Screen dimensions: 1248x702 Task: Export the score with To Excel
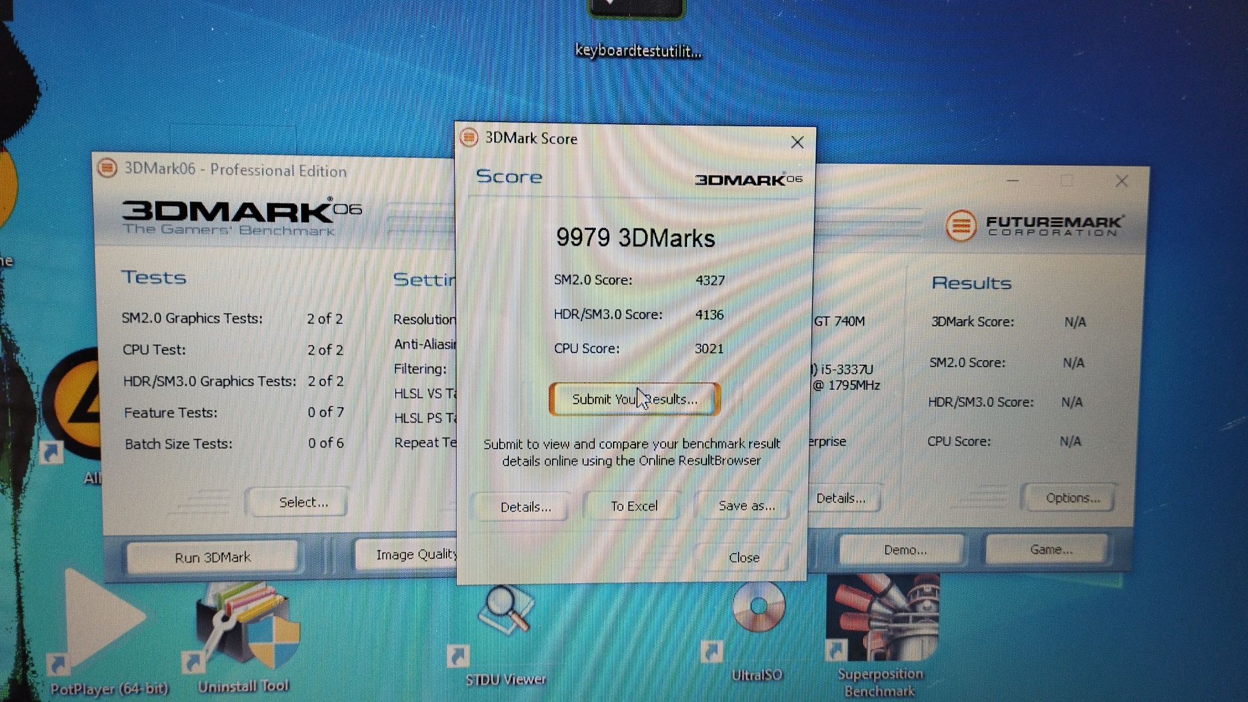tap(634, 506)
